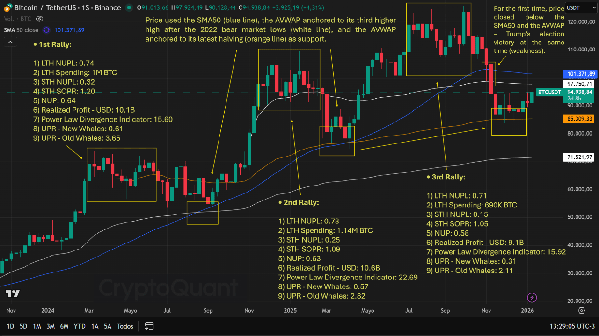Screen dimensions: 599x336
Task: Click the open value O91.013,66
Action: 152,7
